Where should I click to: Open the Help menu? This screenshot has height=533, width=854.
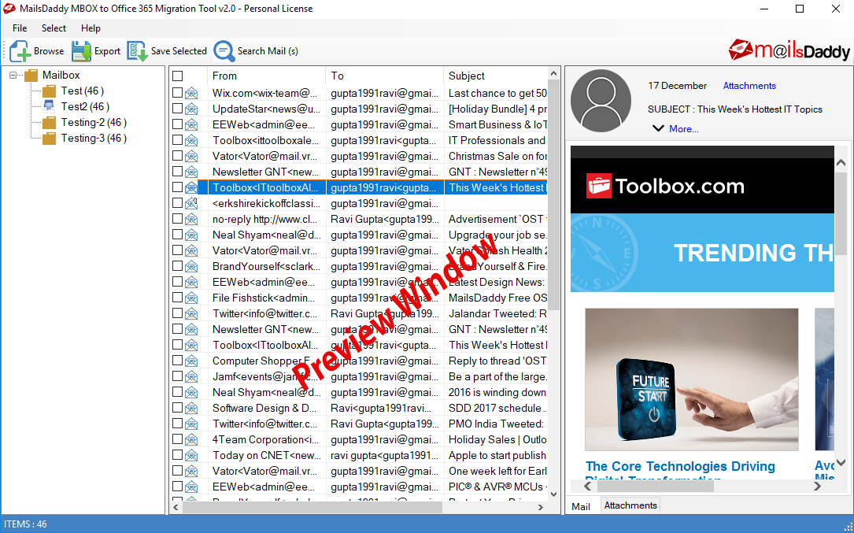[91, 28]
